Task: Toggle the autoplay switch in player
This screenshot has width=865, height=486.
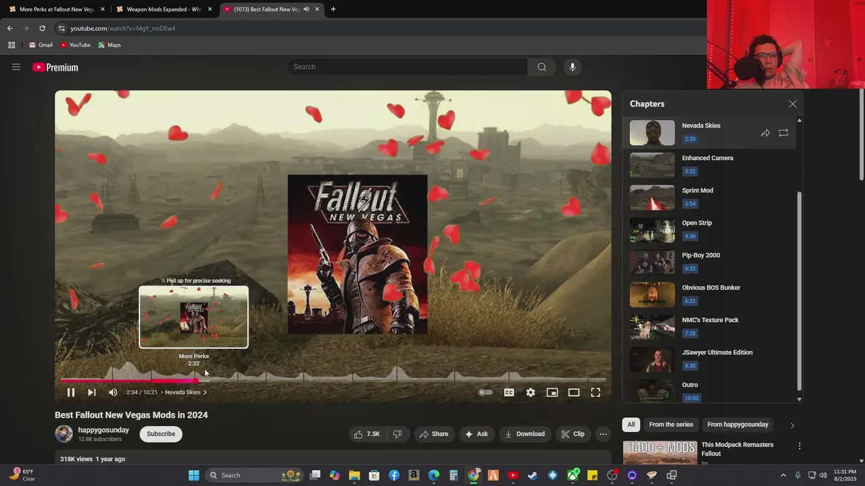Action: pyautogui.click(x=485, y=392)
